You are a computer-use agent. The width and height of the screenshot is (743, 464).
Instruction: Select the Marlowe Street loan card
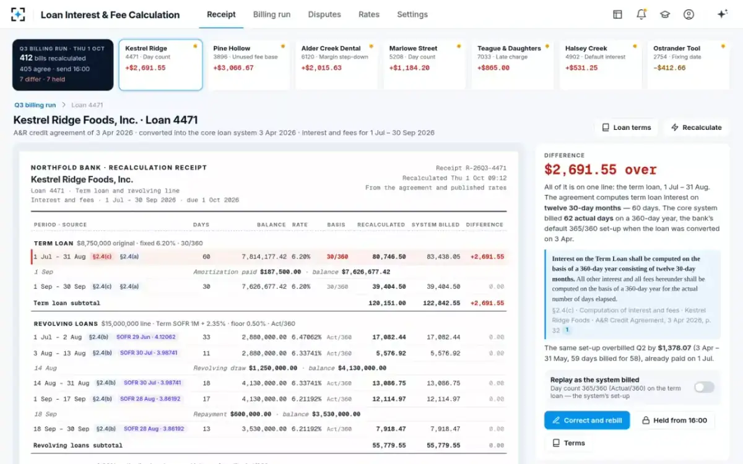[424, 66]
